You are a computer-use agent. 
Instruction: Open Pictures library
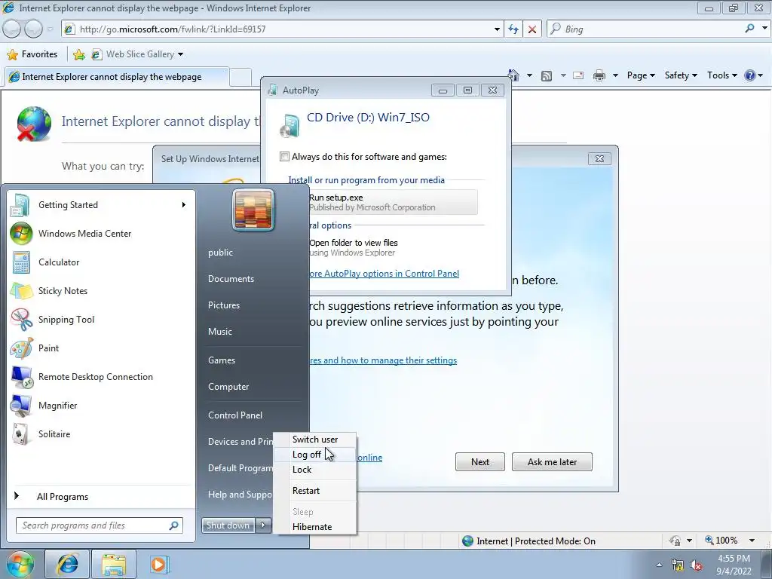223,305
